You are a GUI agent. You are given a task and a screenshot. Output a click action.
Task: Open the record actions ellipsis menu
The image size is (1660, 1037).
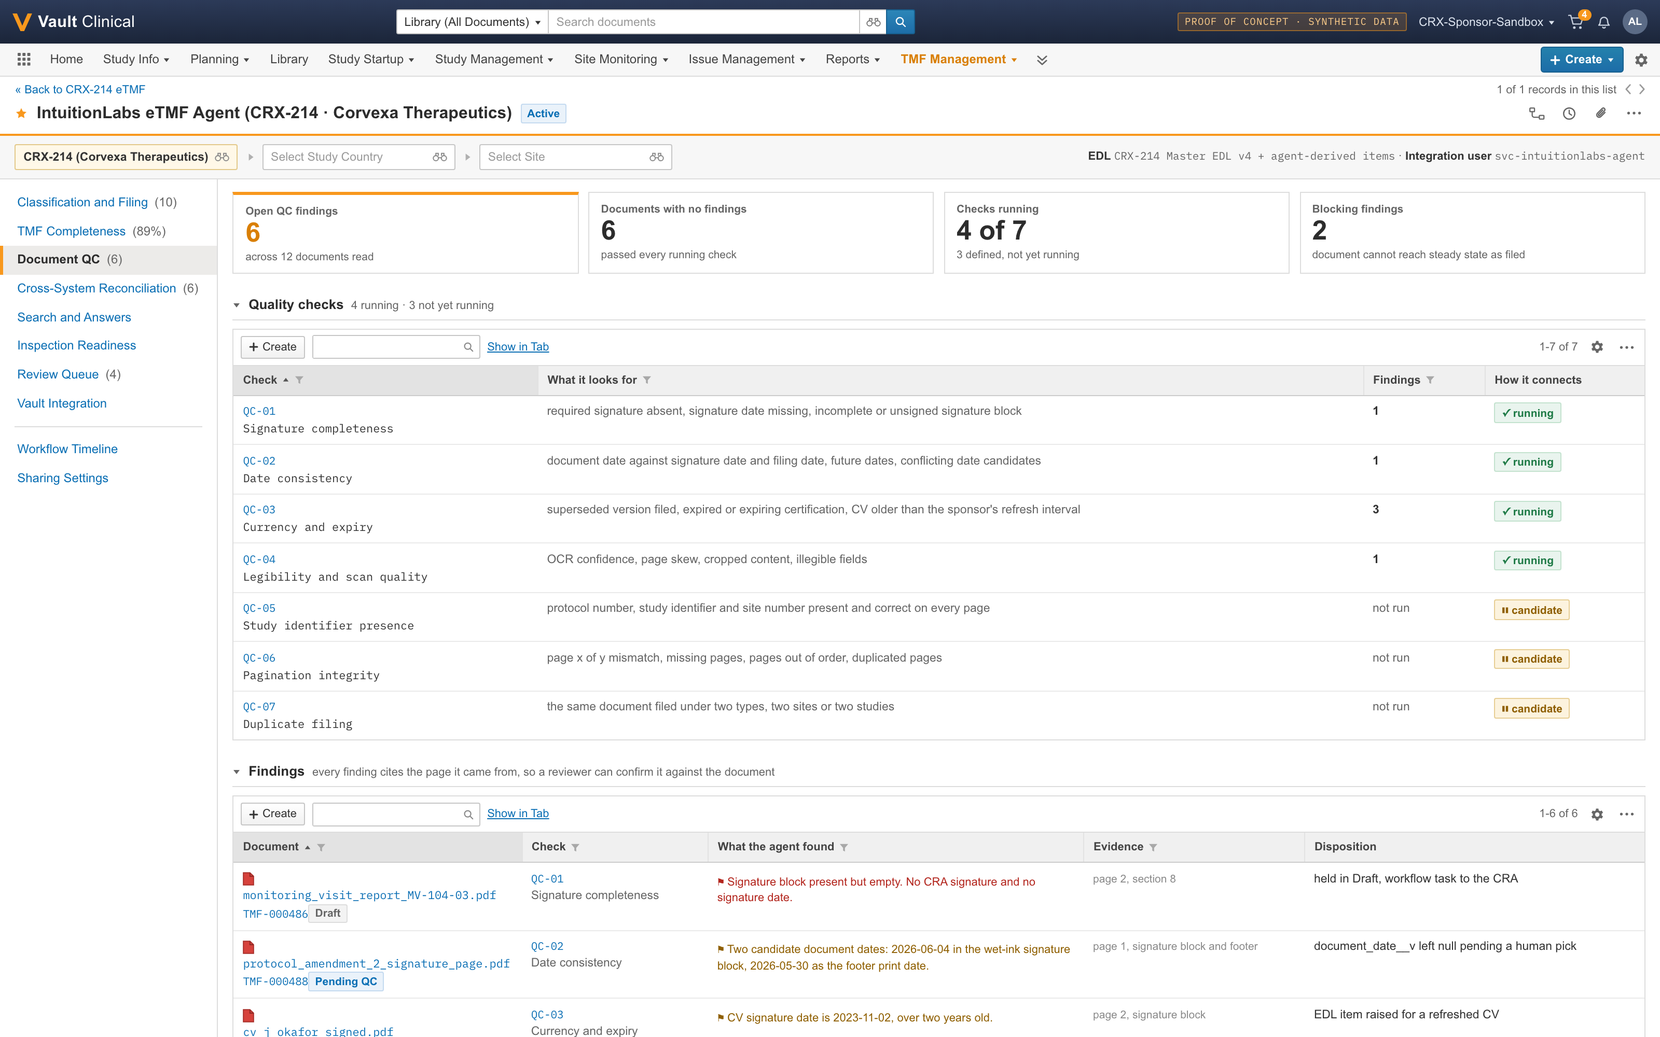[1634, 113]
